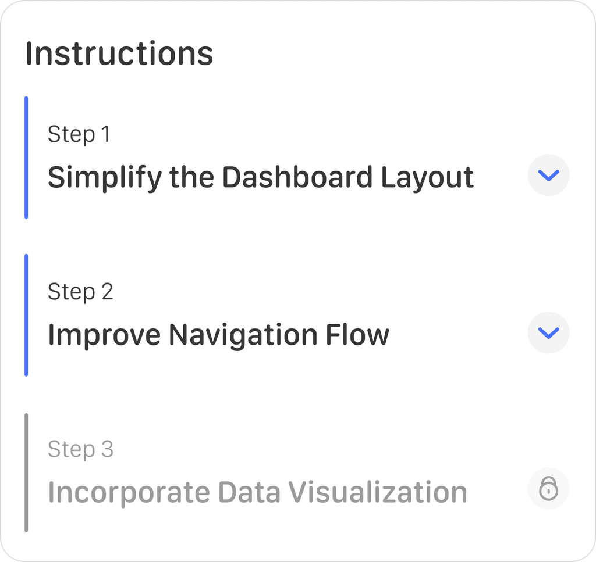Select the Step 2 label

point(80,292)
